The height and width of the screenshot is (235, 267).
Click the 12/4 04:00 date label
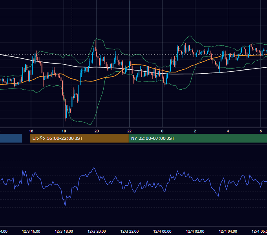click(228, 231)
